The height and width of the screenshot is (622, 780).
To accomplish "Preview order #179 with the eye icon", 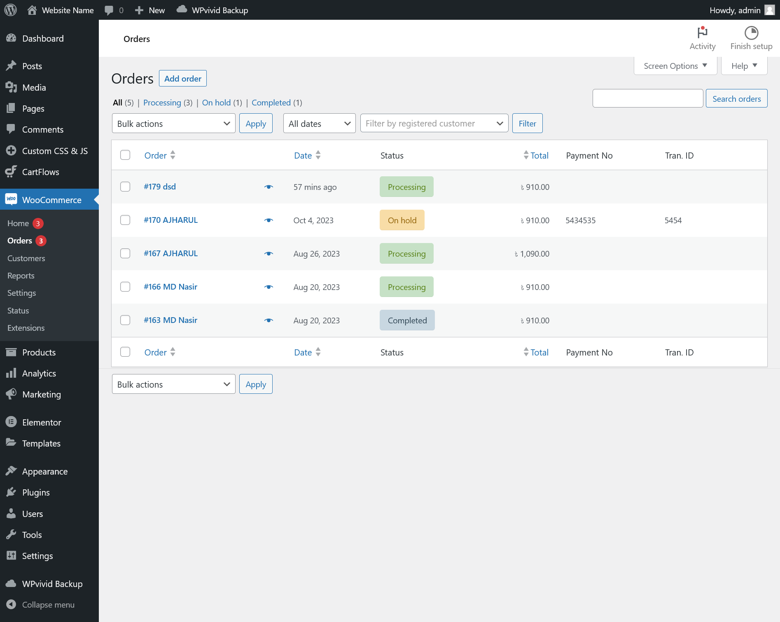I will [x=269, y=187].
